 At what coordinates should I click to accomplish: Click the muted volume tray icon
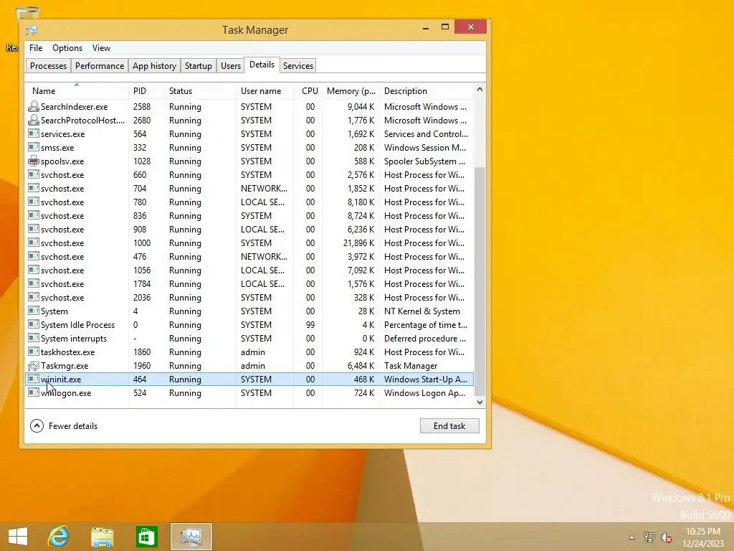667,537
